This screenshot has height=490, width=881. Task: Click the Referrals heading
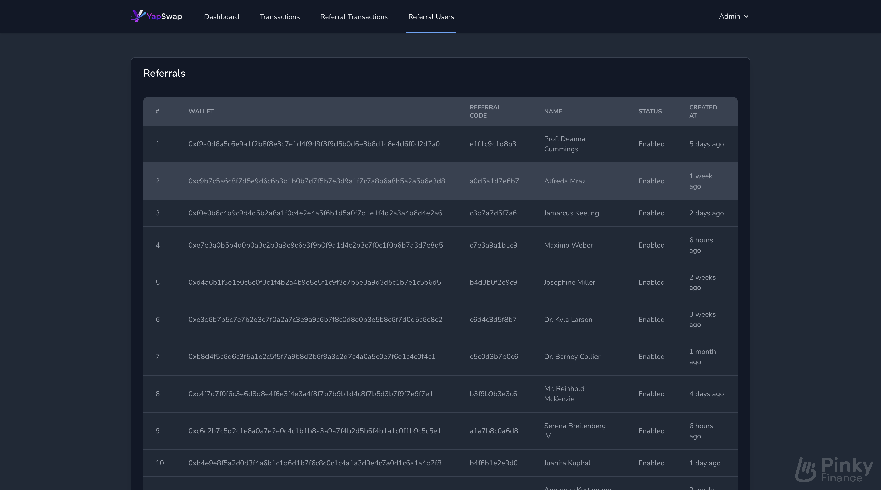tap(164, 73)
